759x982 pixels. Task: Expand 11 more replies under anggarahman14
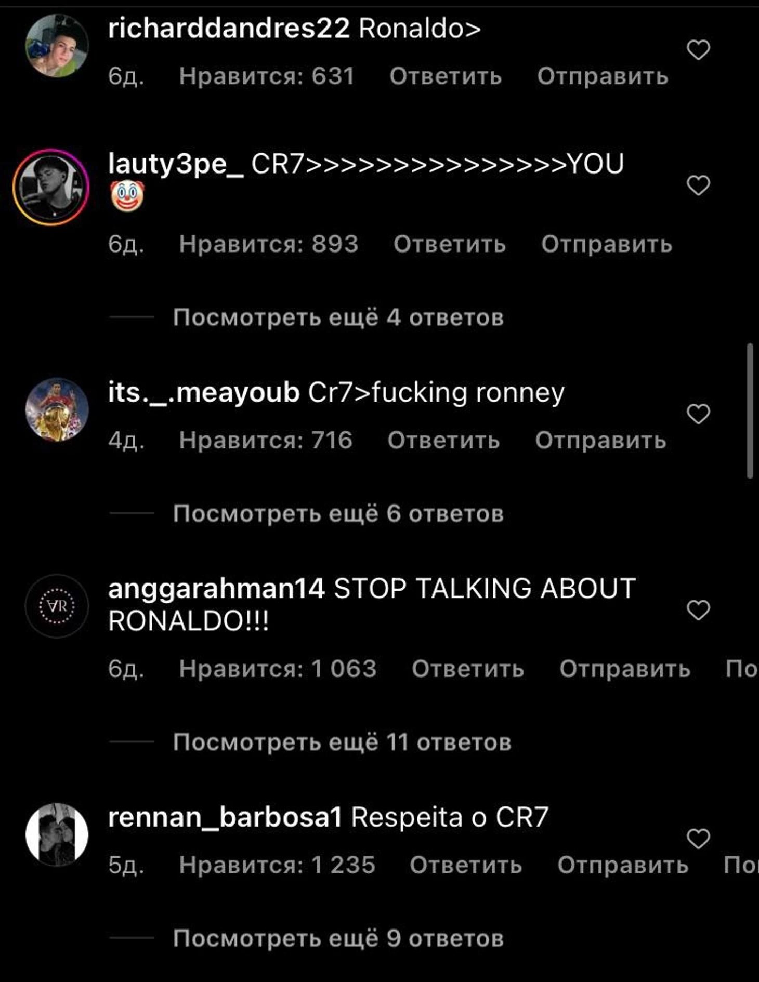342,742
